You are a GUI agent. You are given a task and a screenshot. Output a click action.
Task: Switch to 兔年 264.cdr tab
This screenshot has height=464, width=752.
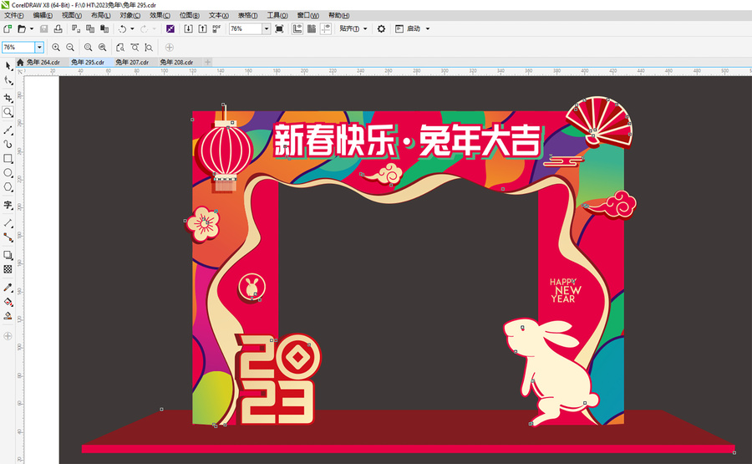point(43,63)
